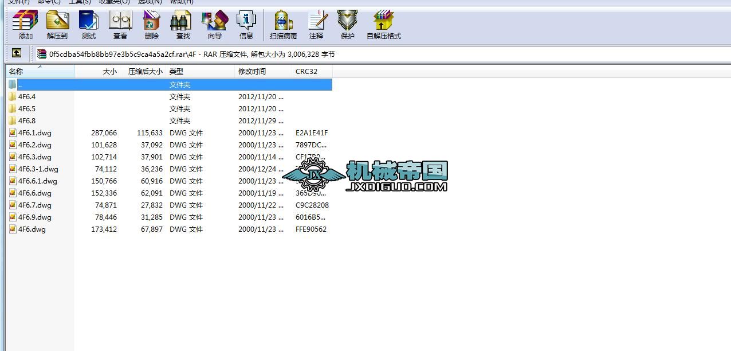Select file name 4F6.1.dwg
The width and height of the screenshot is (731, 351).
tap(35, 132)
